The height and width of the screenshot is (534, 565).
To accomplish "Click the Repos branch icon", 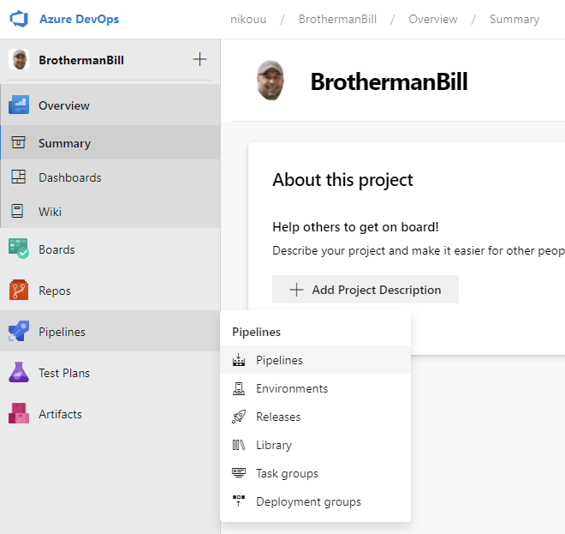I will tap(19, 290).
